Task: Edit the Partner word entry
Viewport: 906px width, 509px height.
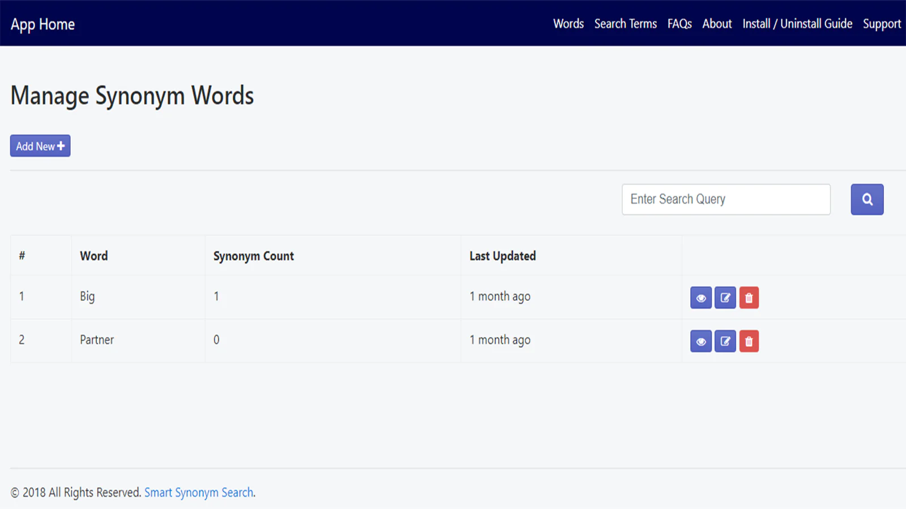Action: pyautogui.click(x=725, y=342)
